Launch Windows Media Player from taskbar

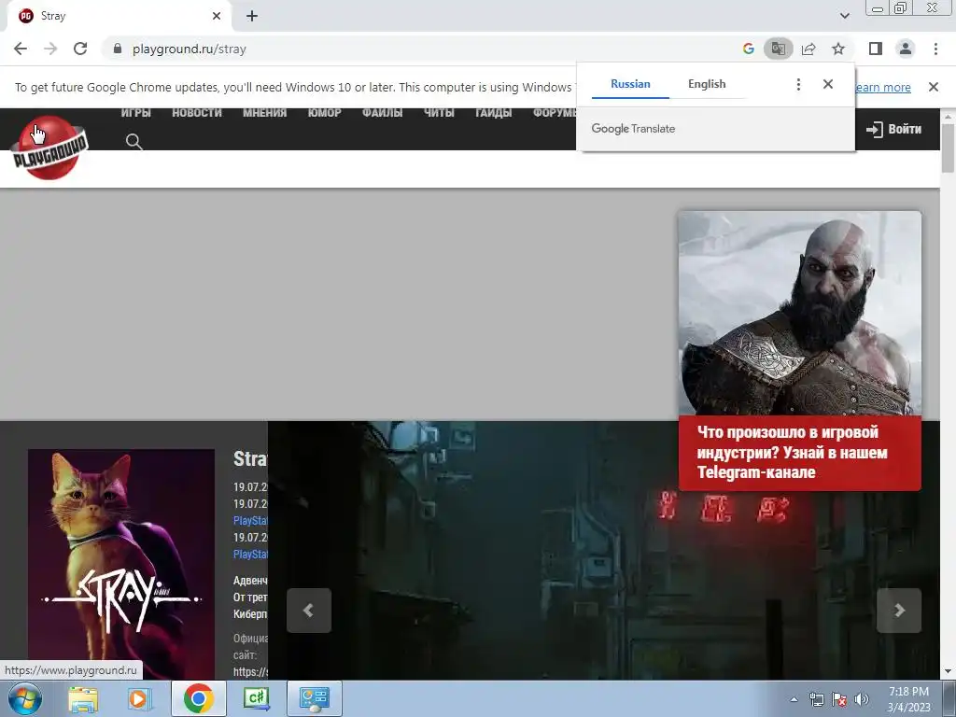click(x=140, y=698)
